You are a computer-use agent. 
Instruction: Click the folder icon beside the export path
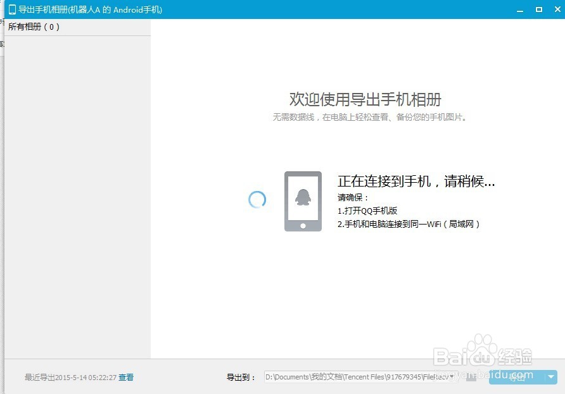pyautogui.click(x=471, y=377)
